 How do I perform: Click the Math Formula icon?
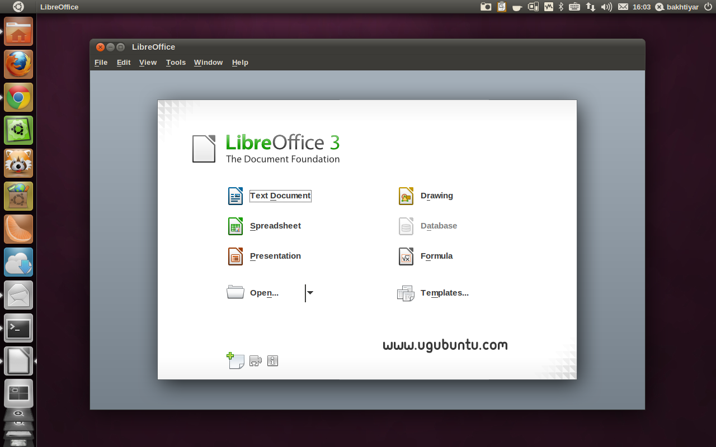click(x=406, y=256)
